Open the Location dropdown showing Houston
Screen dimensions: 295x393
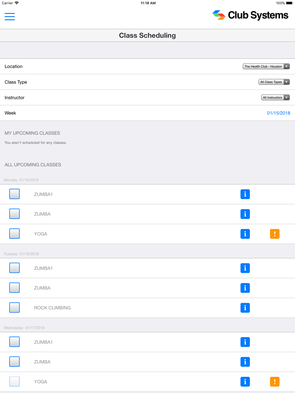[266, 67]
